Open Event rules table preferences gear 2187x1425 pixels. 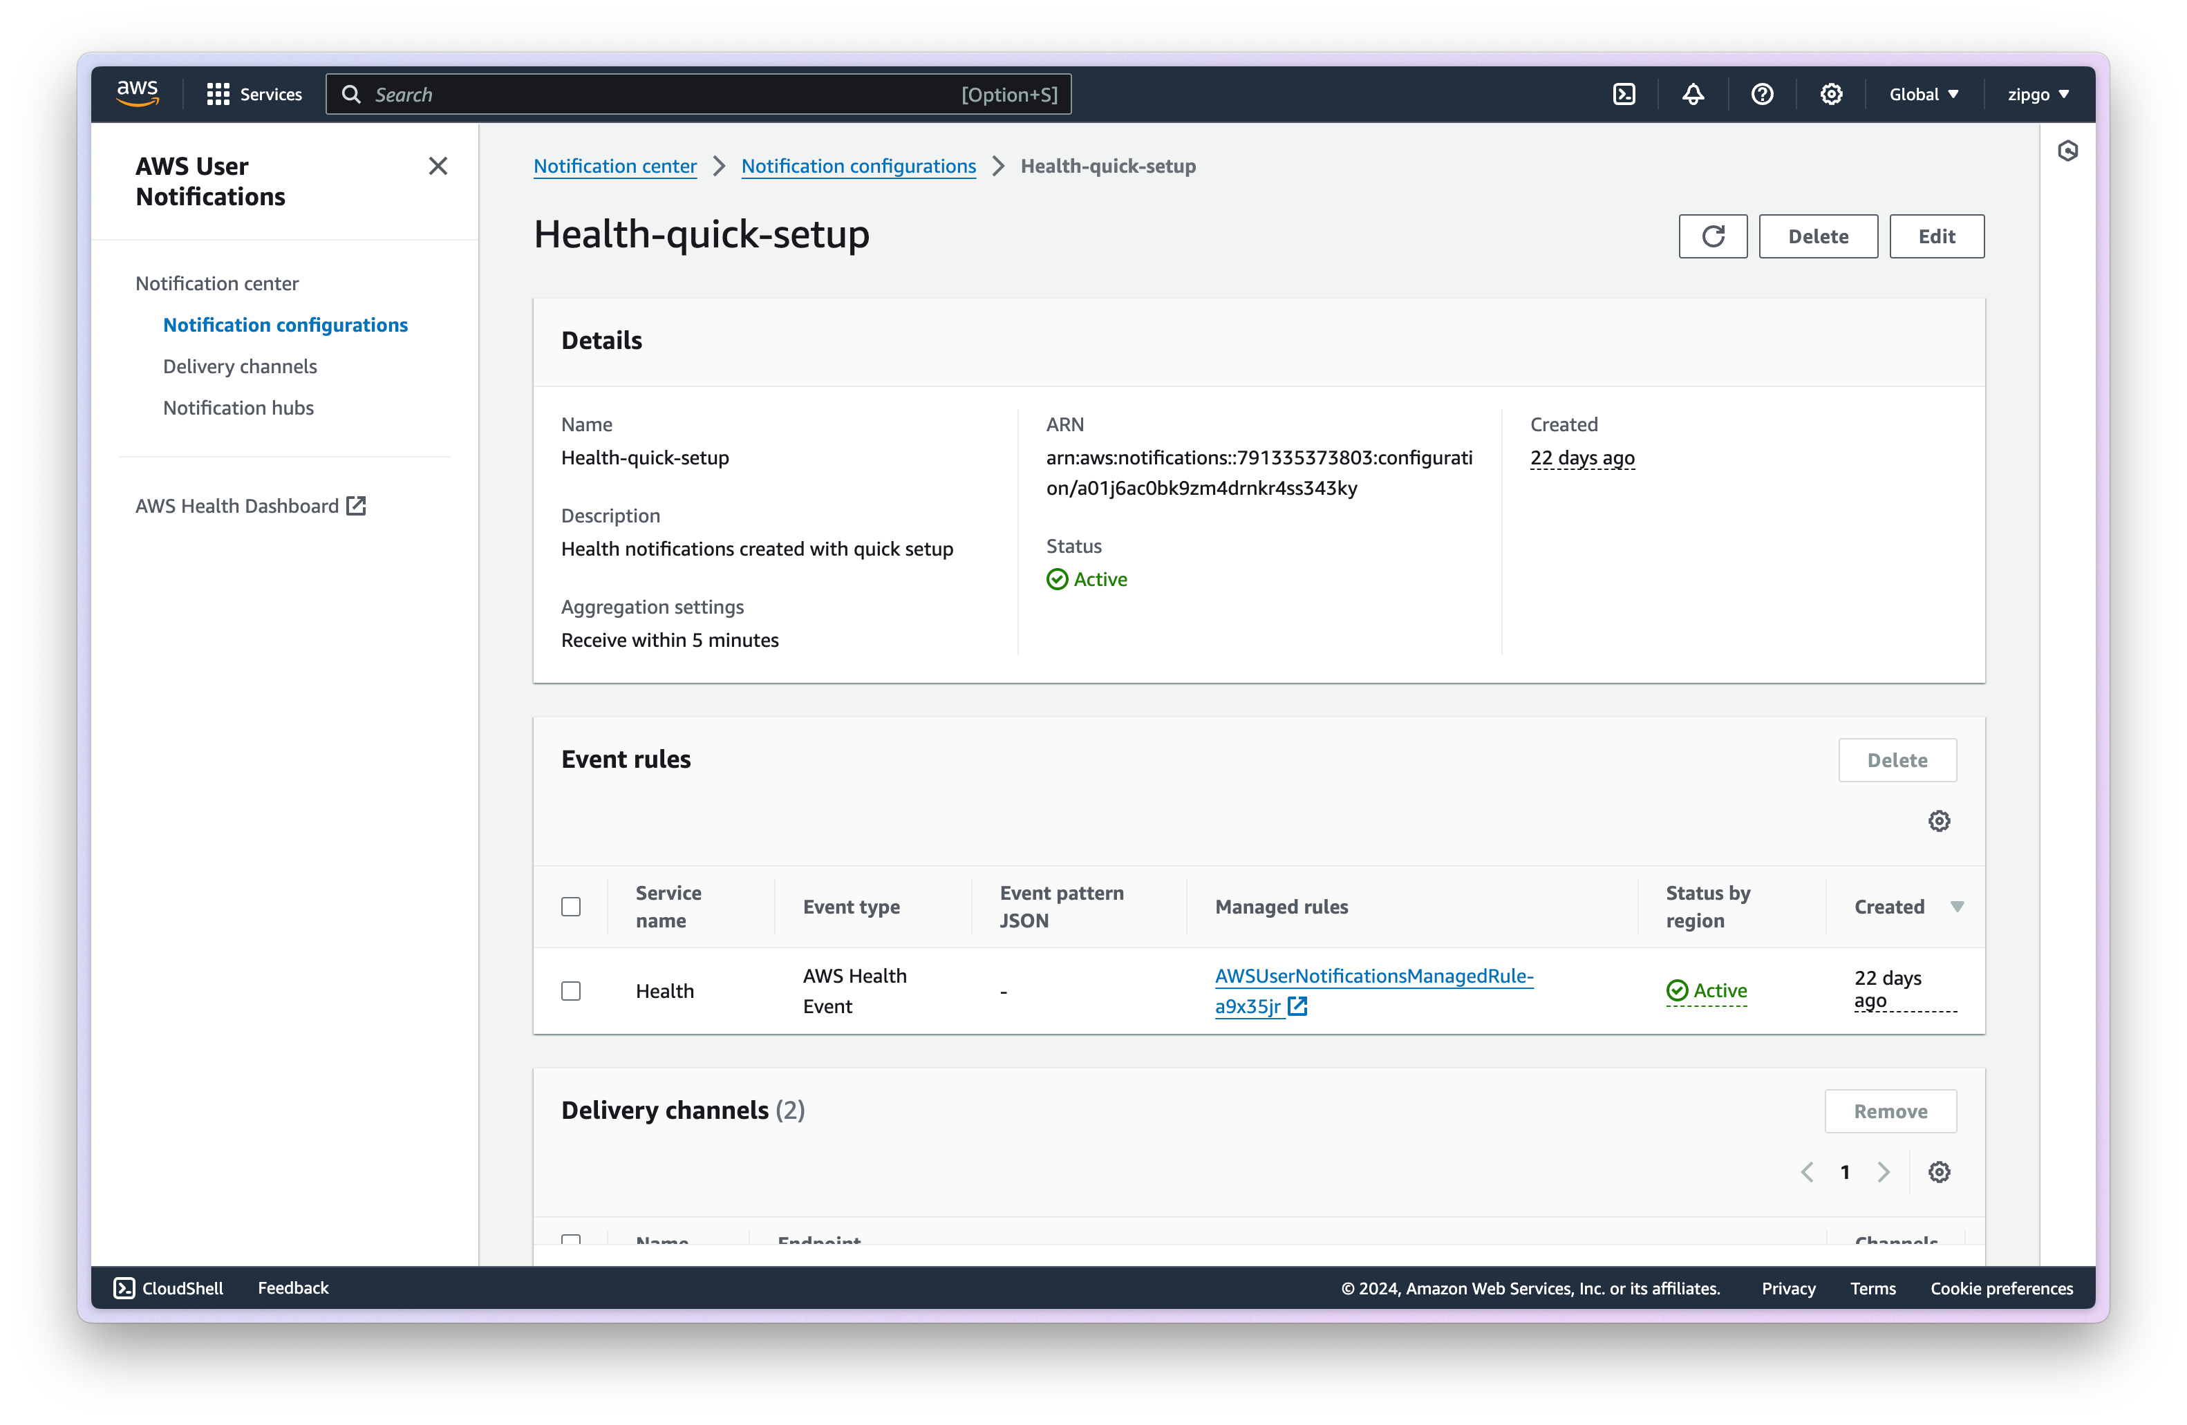point(1938,820)
